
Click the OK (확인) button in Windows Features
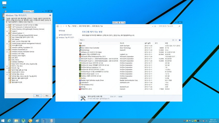pos(38,96)
